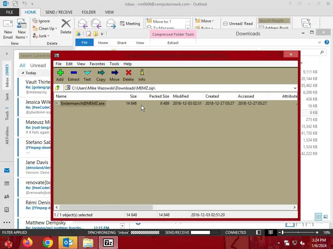Switch to Outlook VIEW tab
This screenshot has width=333, height=249.
109,12
